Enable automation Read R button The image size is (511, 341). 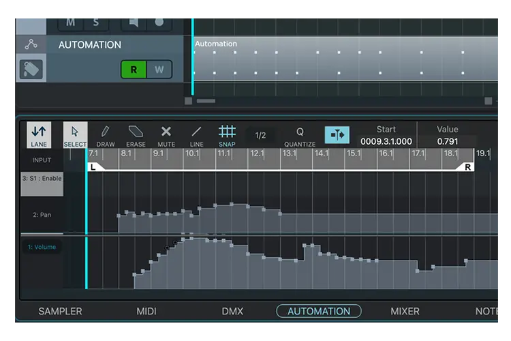(134, 70)
